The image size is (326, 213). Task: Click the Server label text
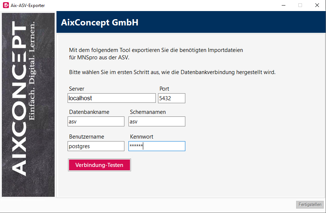76,89
